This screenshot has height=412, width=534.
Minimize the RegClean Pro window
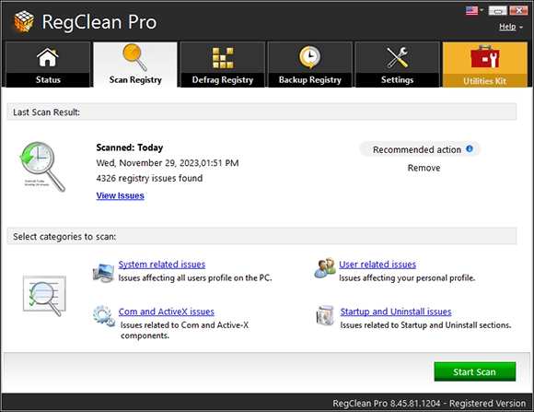[x=498, y=11]
